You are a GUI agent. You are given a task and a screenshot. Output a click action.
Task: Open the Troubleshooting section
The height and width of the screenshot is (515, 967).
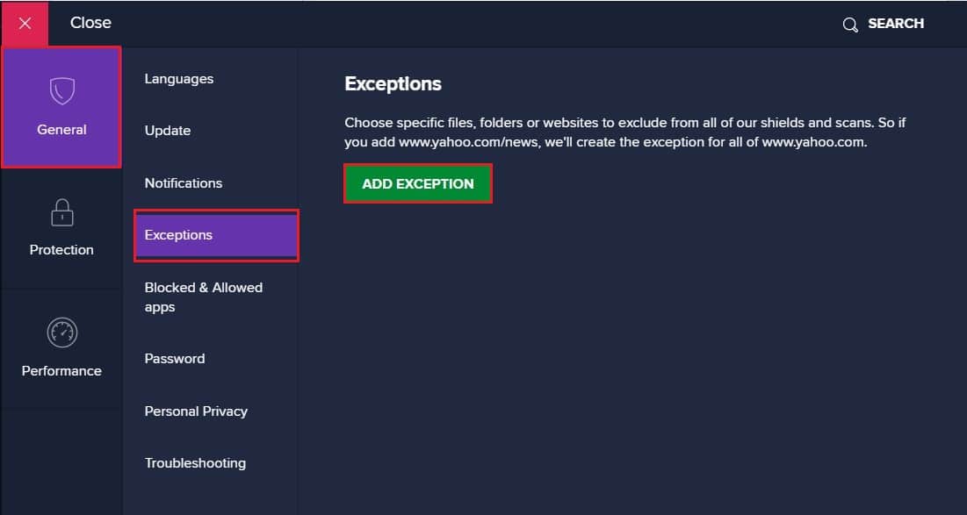[195, 463]
